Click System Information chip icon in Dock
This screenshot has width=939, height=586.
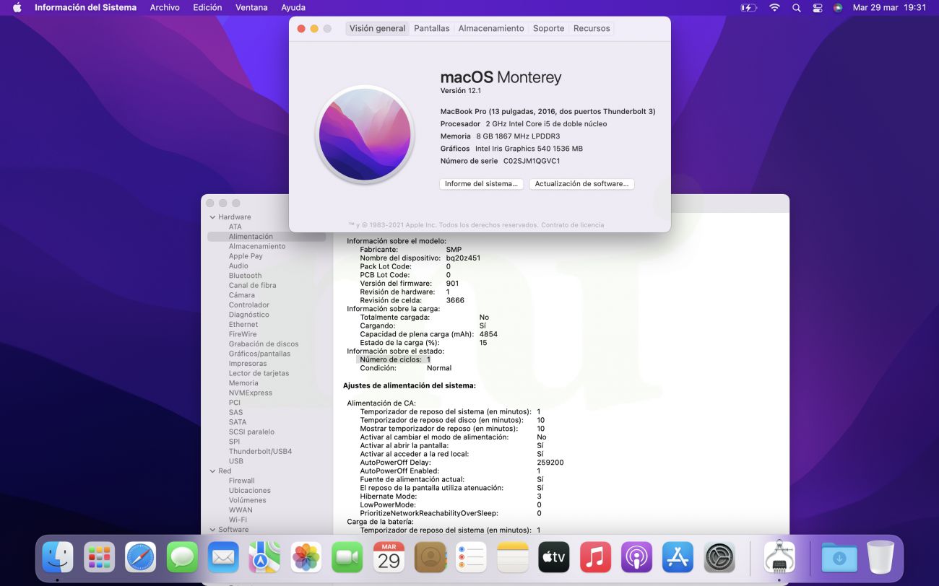tap(779, 557)
